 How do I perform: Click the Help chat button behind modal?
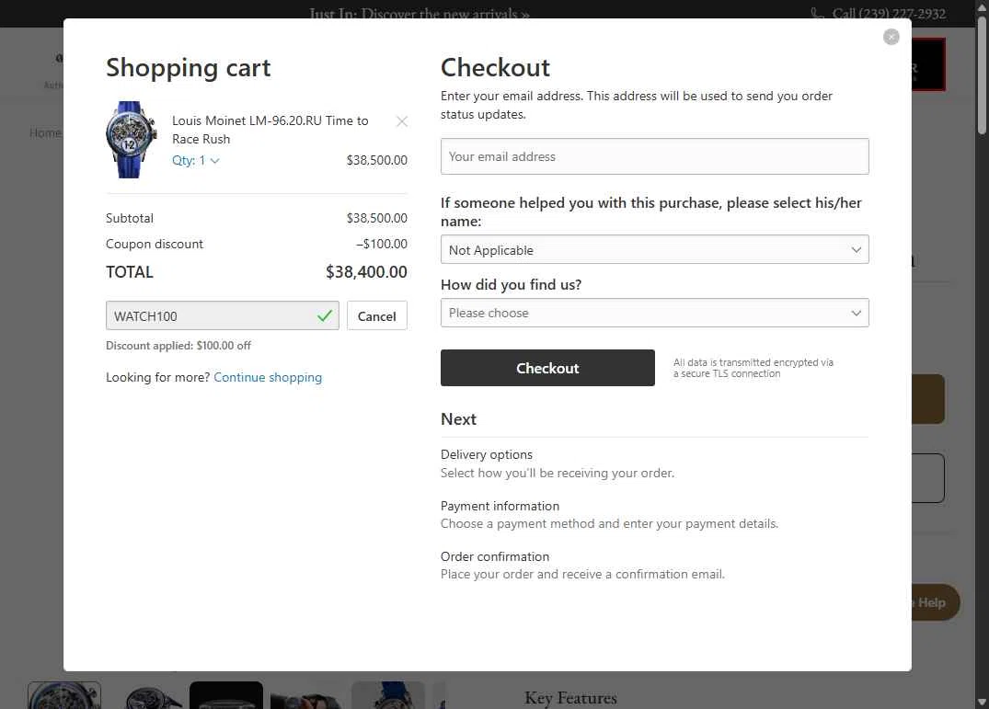pyautogui.click(x=936, y=602)
